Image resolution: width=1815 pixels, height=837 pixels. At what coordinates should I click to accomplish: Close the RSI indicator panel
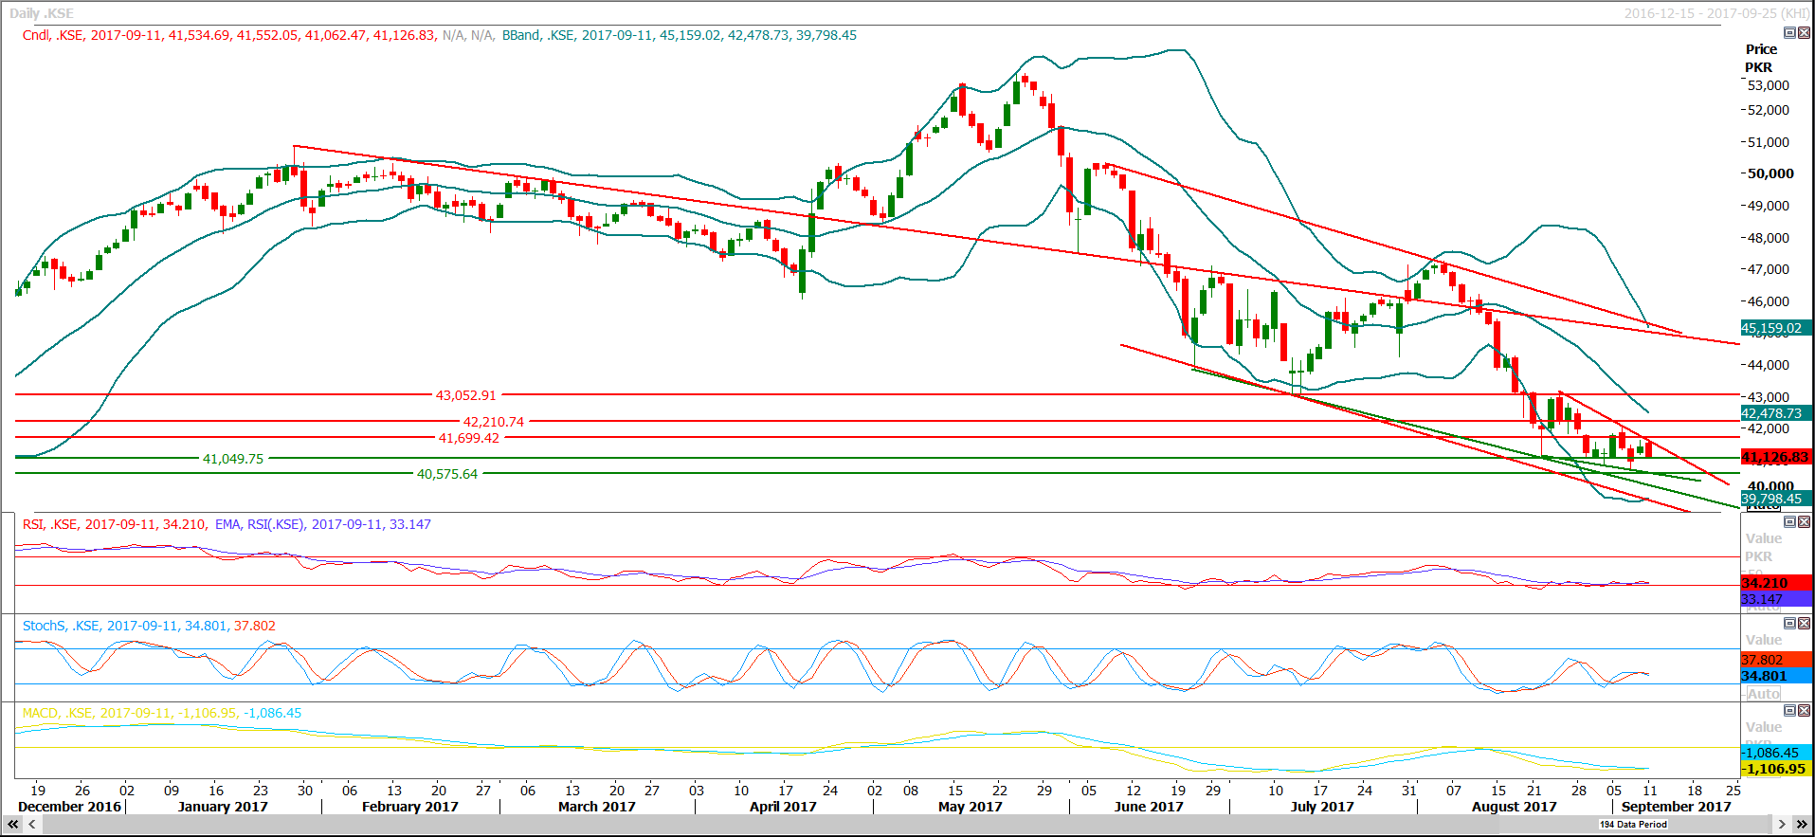tap(1804, 522)
